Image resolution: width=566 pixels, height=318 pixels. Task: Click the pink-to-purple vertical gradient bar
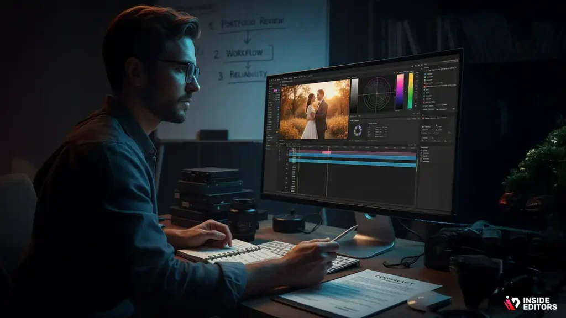pyautogui.click(x=400, y=92)
